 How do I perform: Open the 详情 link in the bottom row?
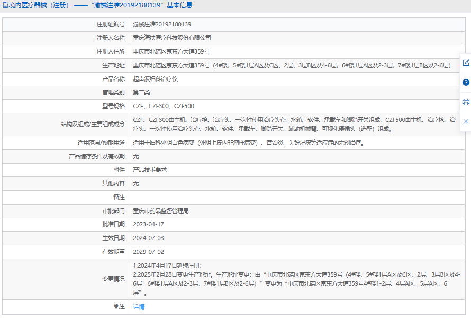(x=139, y=307)
